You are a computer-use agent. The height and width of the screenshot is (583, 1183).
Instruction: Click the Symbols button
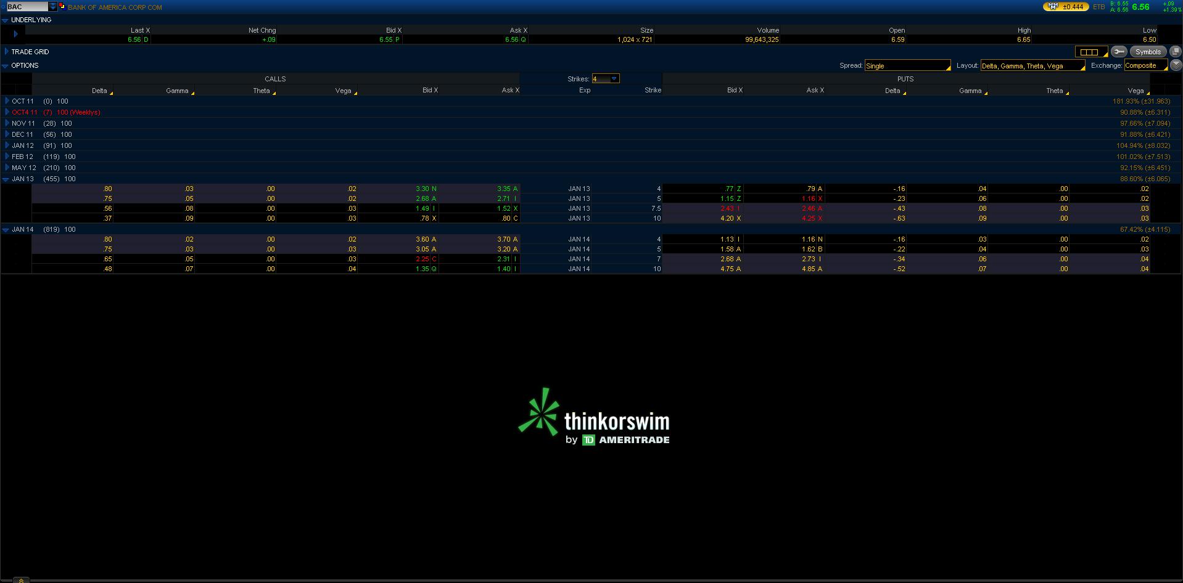click(1148, 52)
